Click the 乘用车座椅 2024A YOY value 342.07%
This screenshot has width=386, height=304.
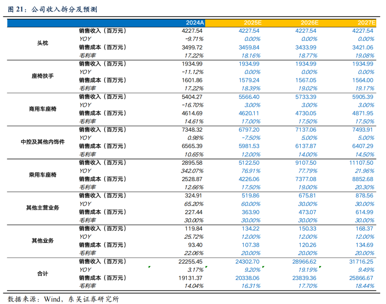[x=192, y=171]
